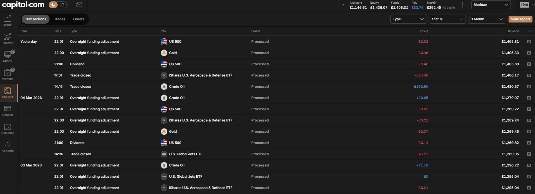
Task: Click ID icon for Crude Oil +£160.50 trade
Action: point(529,87)
